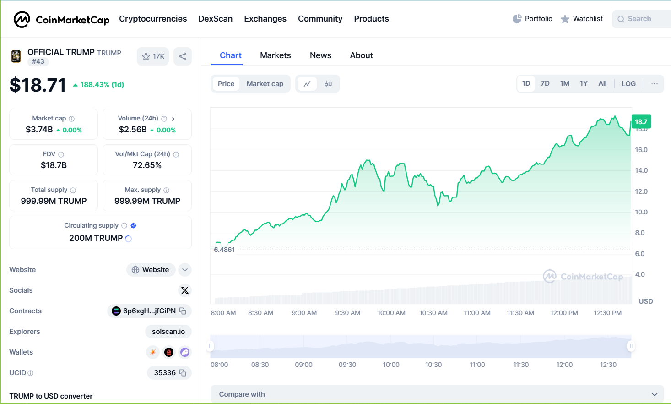Open the first orange wallet icon

(x=153, y=352)
